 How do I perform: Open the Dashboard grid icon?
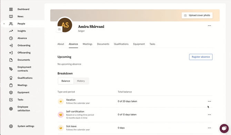pos(11,9)
